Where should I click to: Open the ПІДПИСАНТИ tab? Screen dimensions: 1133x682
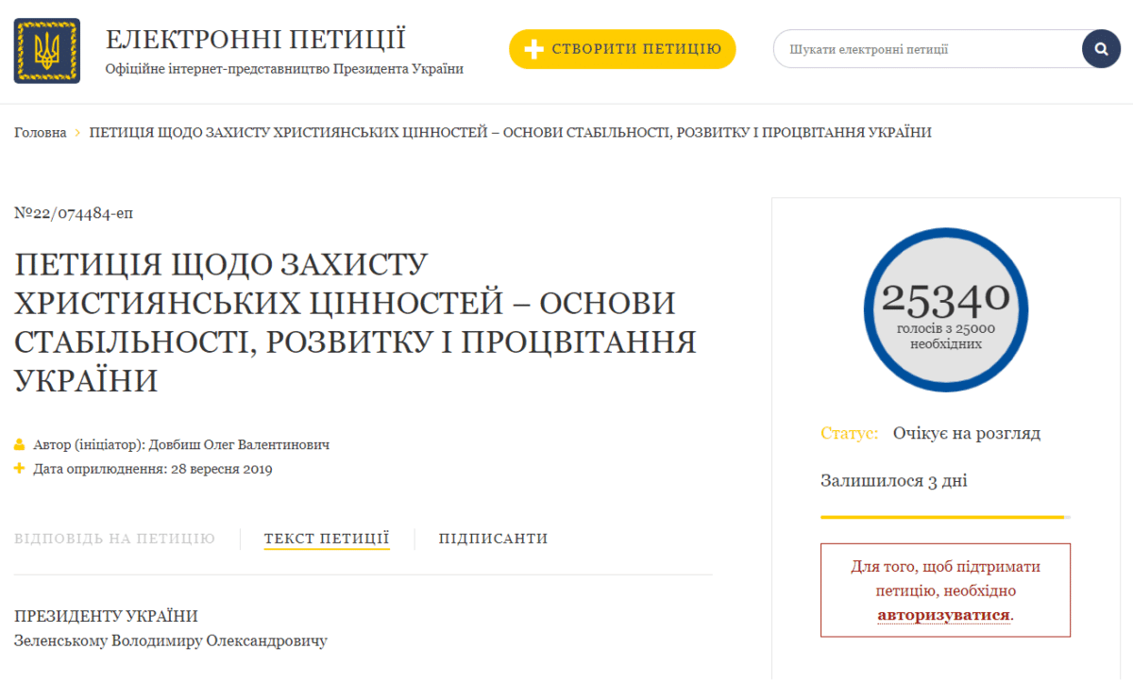493,538
